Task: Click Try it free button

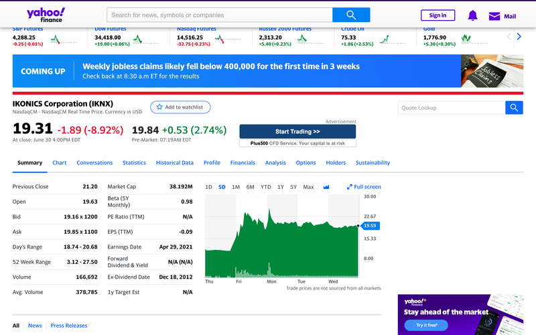Action: (426, 325)
